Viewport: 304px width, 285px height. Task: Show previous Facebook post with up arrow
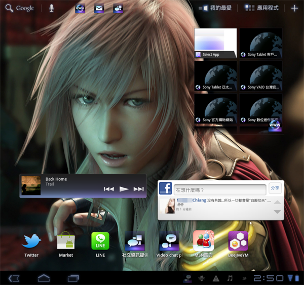277,202
